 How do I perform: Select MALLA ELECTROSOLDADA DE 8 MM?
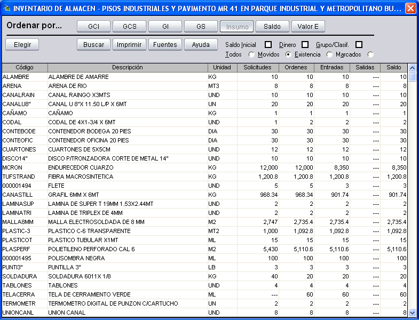tap(96, 222)
